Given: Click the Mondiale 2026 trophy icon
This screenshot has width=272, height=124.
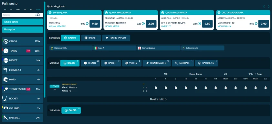Looking at the screenshot, I should 52,48.
